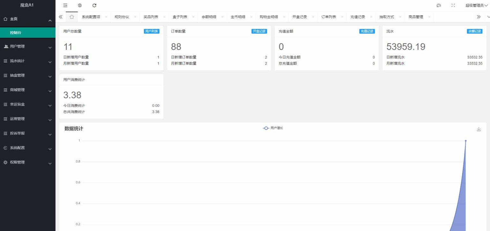Viewport: 490px width, 231px height.
Task: Expand the 用户管理 sidebar menu
Action: (x=27, y=46)
